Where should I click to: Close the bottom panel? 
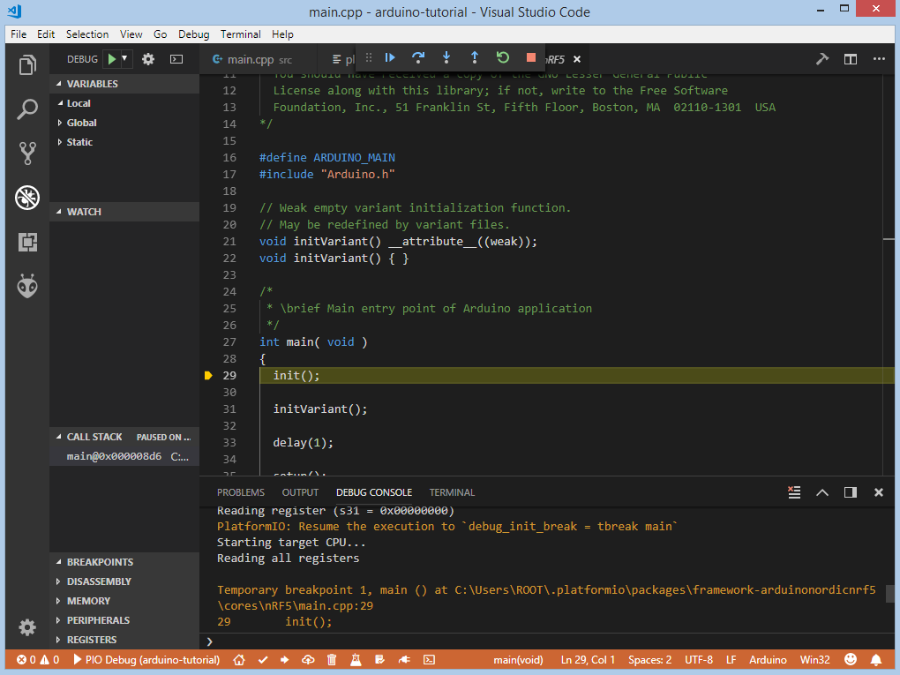[x=879, y=492]
